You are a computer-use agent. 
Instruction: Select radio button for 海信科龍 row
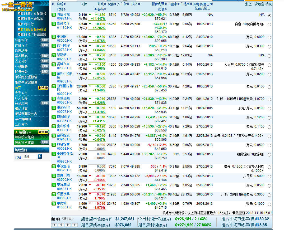click(x=269, y=15)
